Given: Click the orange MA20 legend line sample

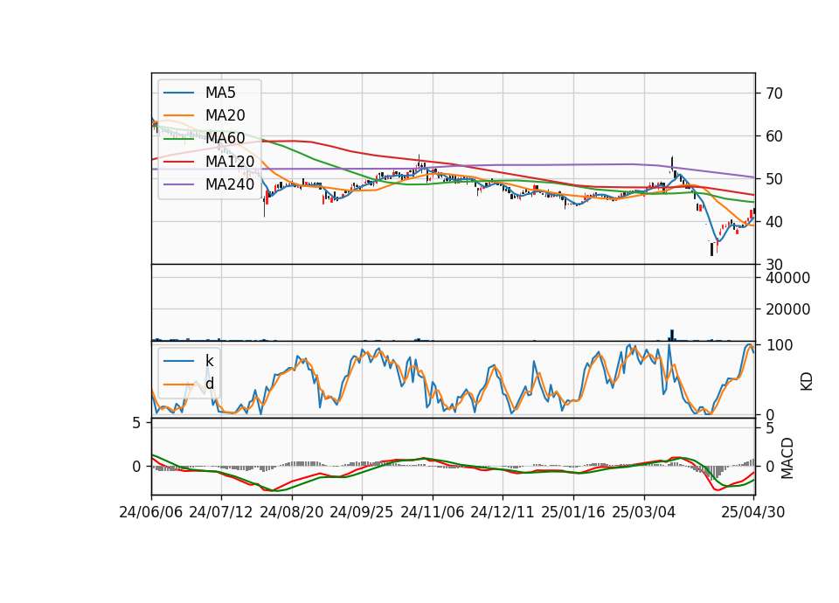Looking at the screenshot, I should (x=178, y=115).
